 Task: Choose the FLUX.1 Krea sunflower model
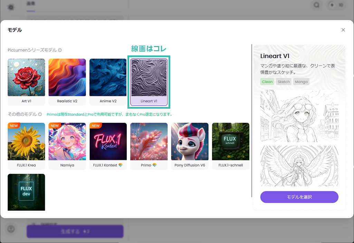pyautogui.click(x=26, y=146)
